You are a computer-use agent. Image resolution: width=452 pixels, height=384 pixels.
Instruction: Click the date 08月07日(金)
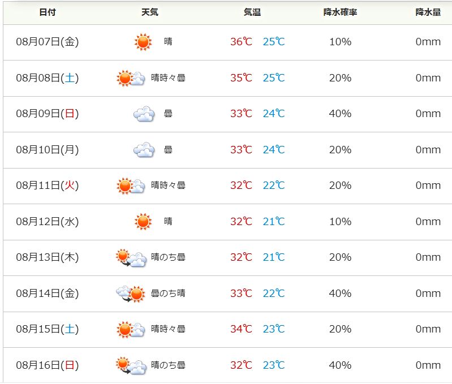[48, 42]
